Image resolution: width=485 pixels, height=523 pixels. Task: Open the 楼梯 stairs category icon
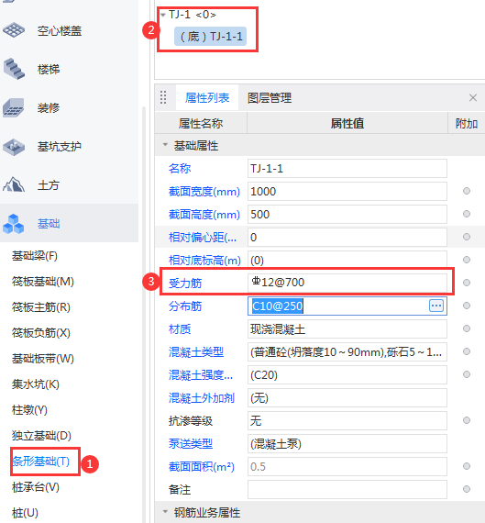coord(14,69)
